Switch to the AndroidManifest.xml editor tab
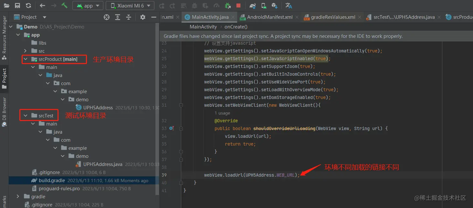The width and height of the screenshot is (473, 208). tap(269, 17)
